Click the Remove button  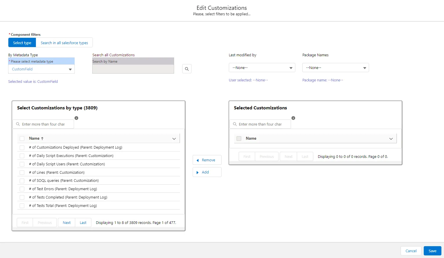207,160
